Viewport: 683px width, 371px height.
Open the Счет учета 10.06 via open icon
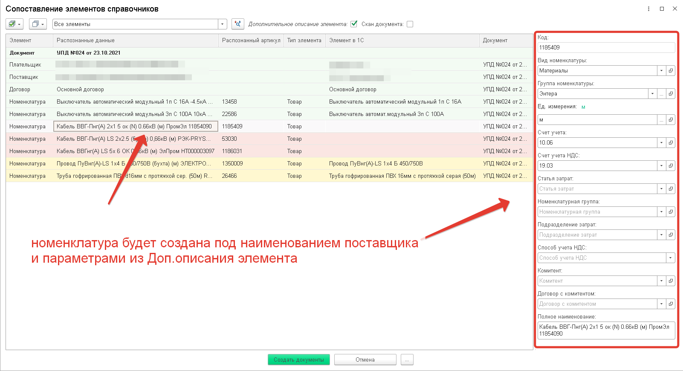pos(671,143)
